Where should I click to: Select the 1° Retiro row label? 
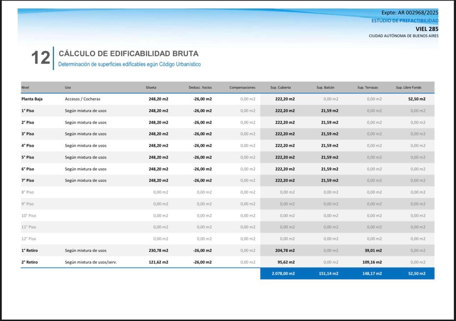point(29,251)
